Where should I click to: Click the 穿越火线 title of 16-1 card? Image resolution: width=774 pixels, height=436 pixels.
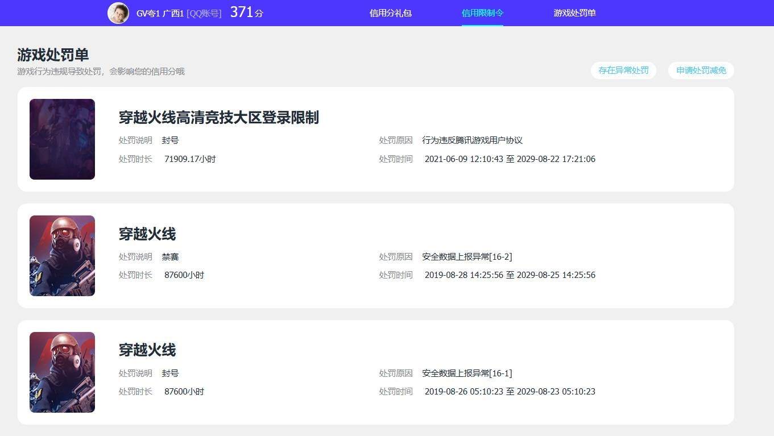147,350
